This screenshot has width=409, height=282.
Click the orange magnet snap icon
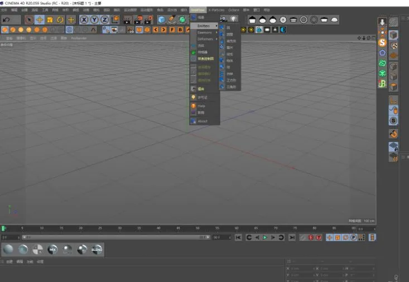(393, 134)
